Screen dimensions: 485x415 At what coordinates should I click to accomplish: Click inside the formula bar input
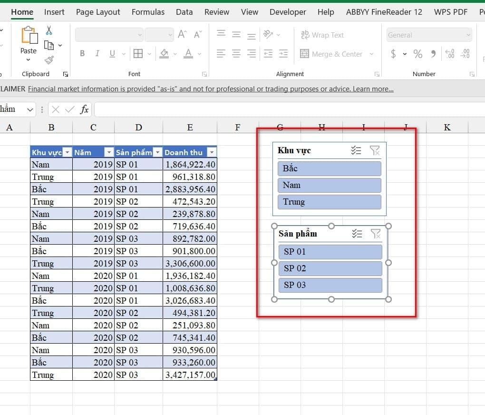285,109
